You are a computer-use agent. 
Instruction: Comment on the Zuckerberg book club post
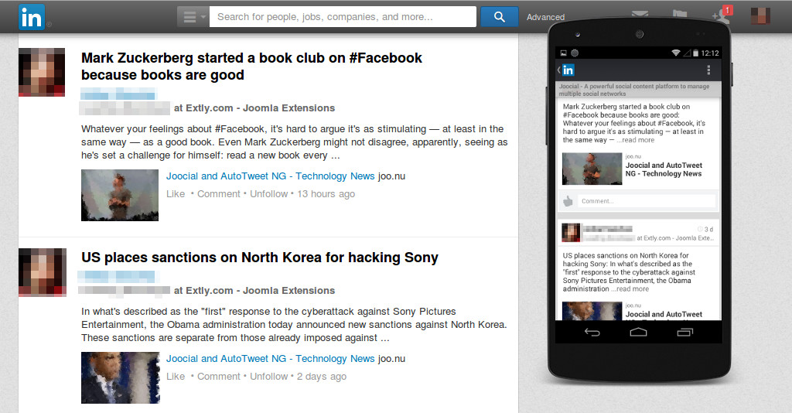pyautogui.click(x=219, y=194)
